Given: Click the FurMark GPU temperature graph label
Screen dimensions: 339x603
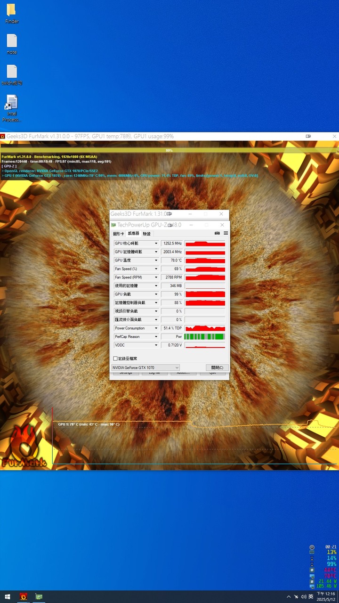Looking at the screenshot, I should point(89,424).
